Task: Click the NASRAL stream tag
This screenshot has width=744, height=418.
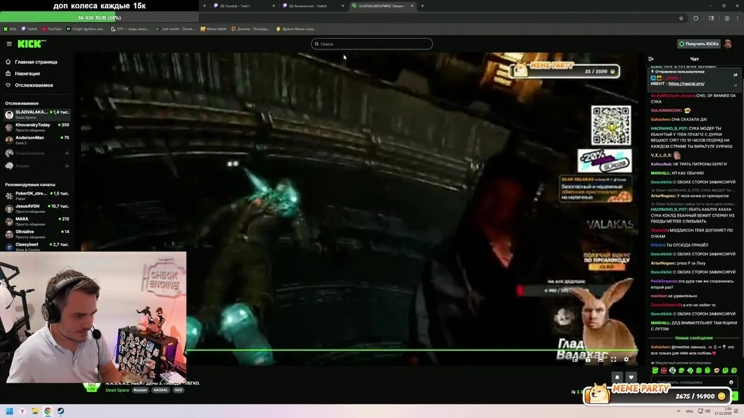Action: click(x=160, y=390)
